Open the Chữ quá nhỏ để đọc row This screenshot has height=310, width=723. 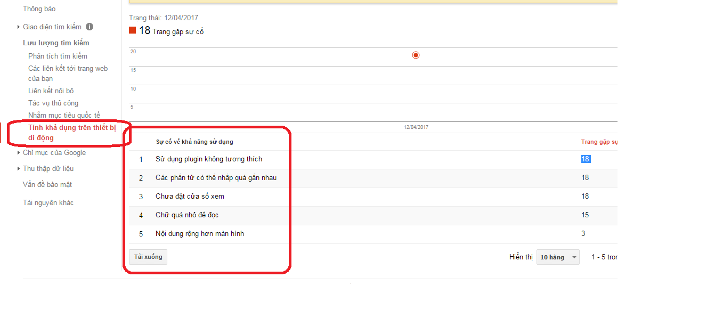[x=187, y=215]
